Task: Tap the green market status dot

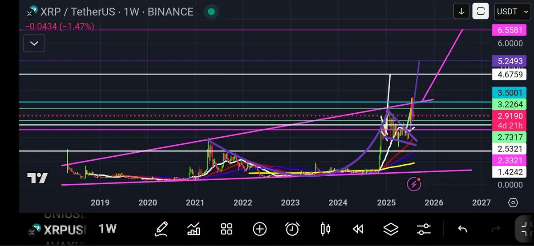Action: point(211,12)
